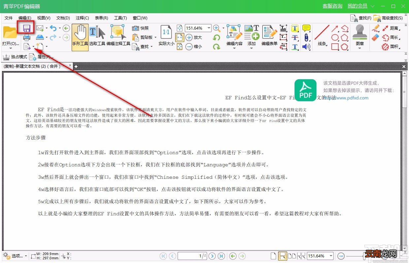Take a 快照 snapshot
Viewport: 409px width, 263px height.
pos(141,28)
